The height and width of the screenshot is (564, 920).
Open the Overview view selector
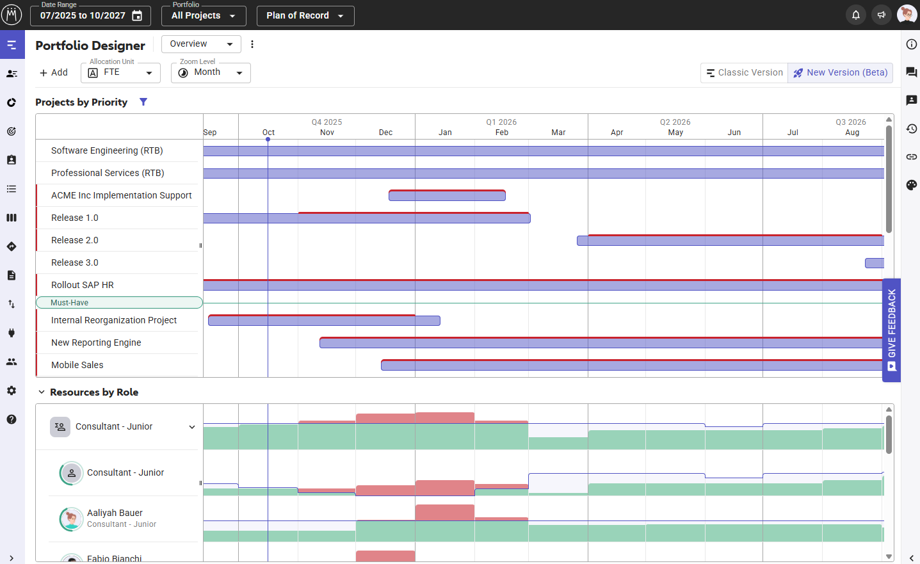(x=201, y=44)
